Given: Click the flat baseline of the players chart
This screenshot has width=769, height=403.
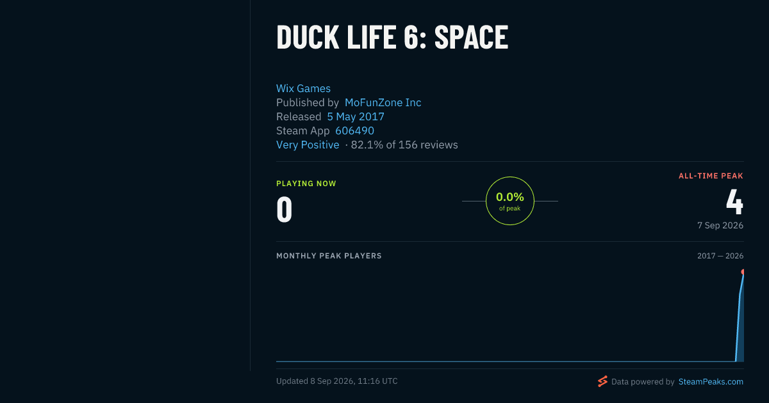Looking at the screenshot, I should click(505, 361).
